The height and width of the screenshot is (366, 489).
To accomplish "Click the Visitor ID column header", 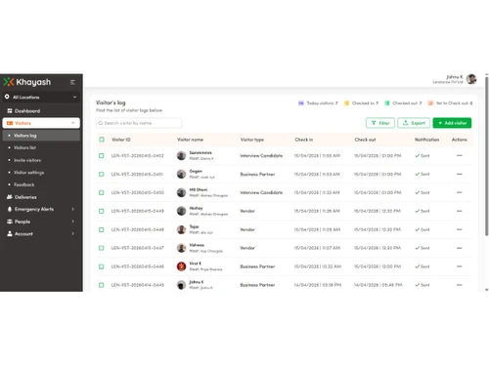I will pyautogui.click(x=121, y=140).
